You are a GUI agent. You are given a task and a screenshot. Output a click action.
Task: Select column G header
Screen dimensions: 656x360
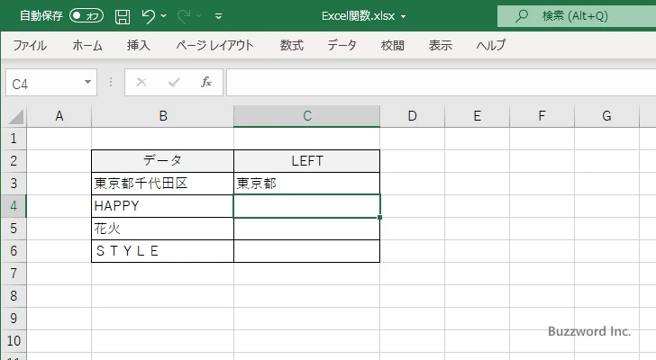[x=606, y=116]
